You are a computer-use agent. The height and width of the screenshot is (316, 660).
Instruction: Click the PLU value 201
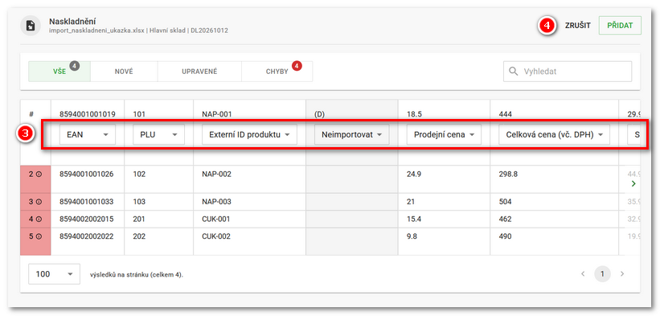pyautogui.click(x=139, y=220)
